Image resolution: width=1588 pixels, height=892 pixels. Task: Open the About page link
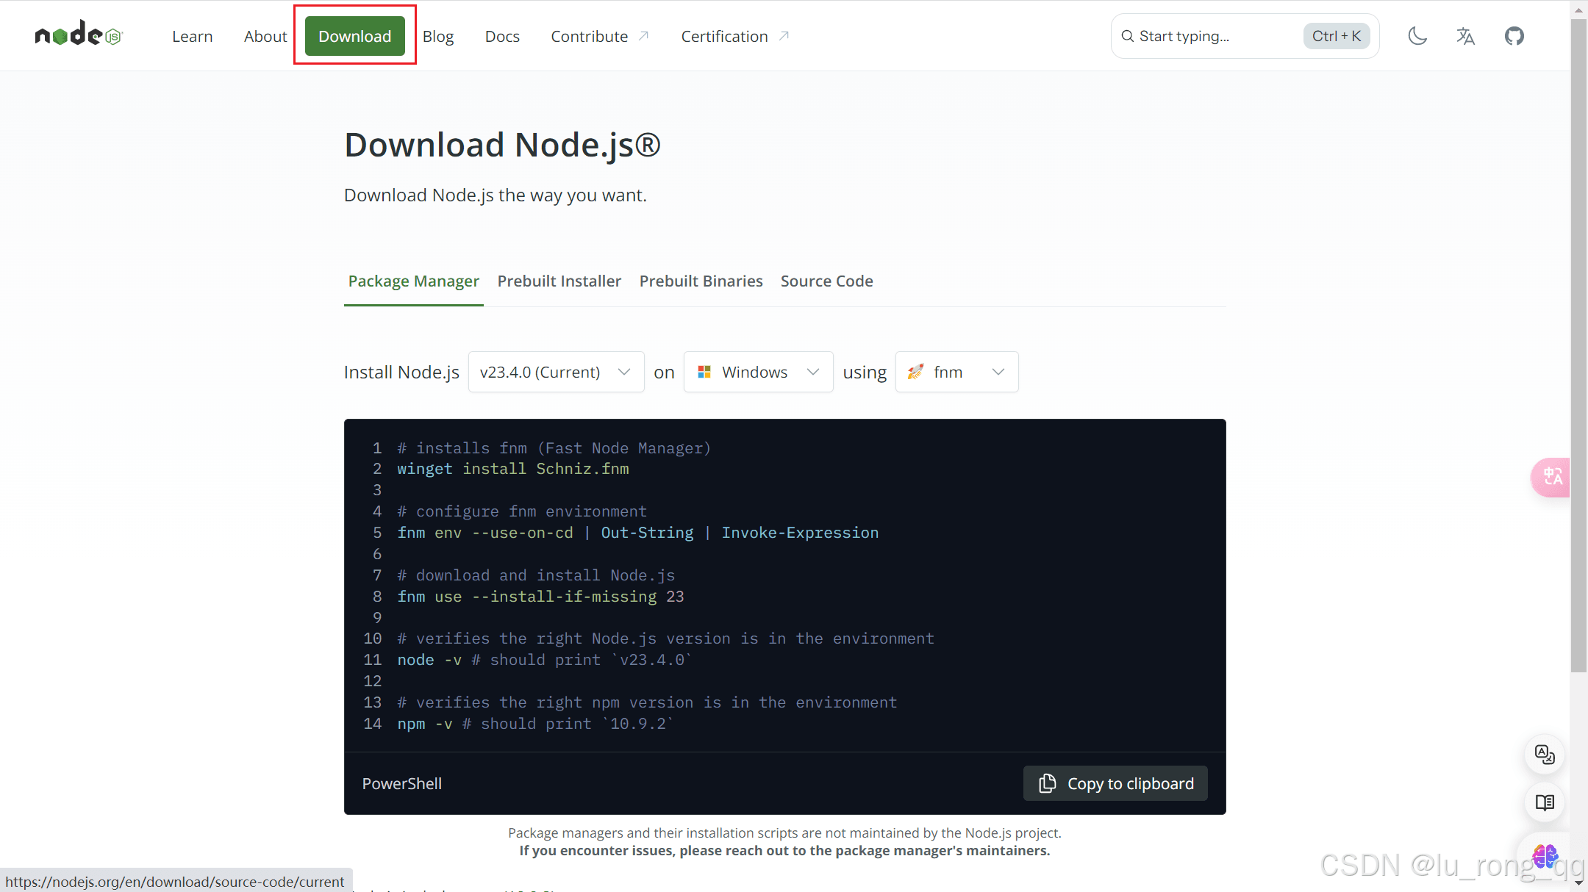point(265,36)
